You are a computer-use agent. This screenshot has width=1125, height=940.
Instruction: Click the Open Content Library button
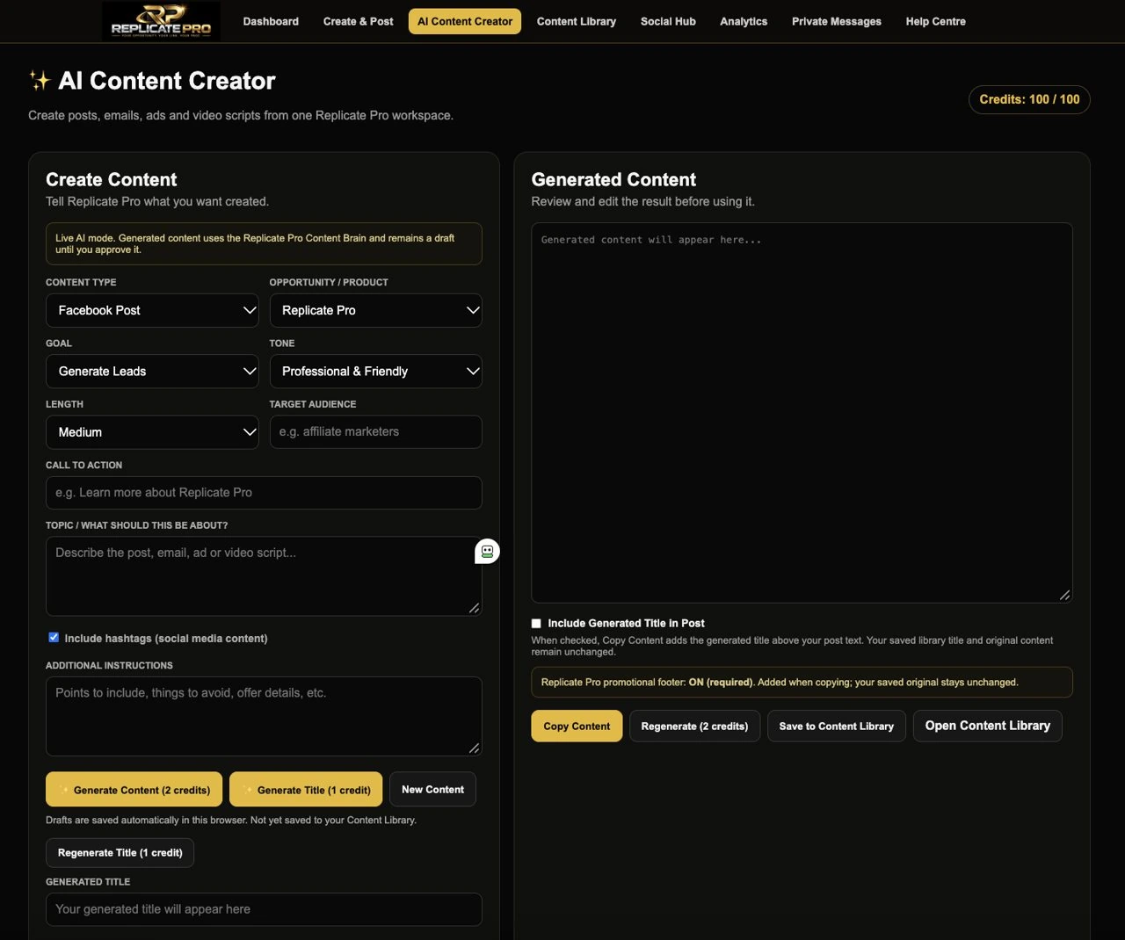tap(988, 726)
